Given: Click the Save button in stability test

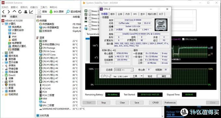Looking at the screenshot, I should [x=137, y=103].
